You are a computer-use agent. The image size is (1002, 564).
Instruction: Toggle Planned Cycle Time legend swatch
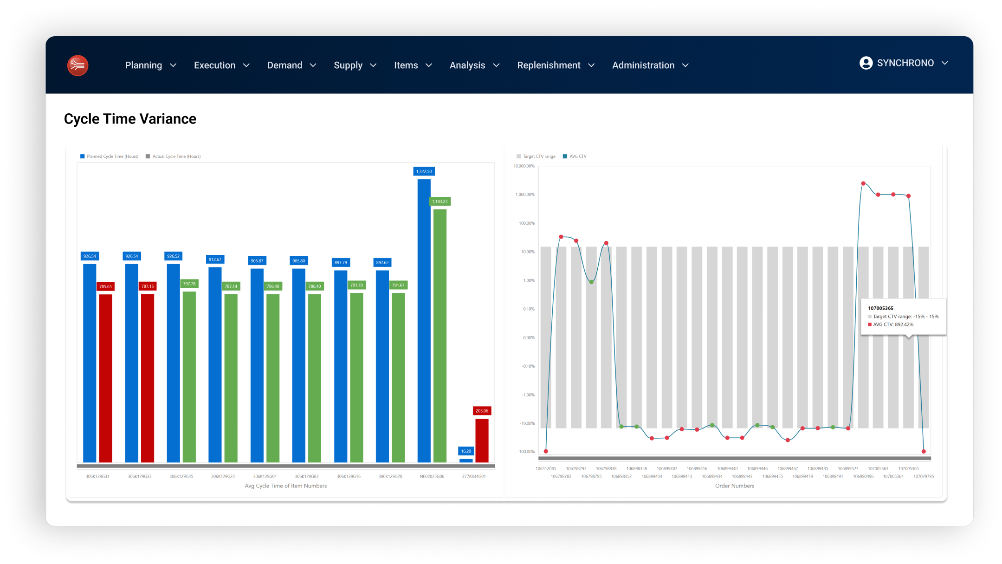click(x=83, y=156)
